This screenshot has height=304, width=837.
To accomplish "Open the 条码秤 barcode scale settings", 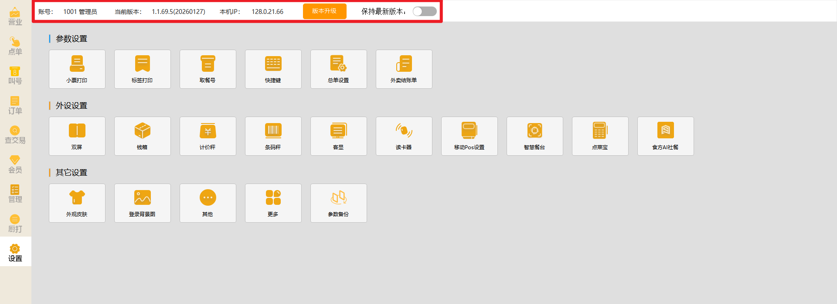I will (273, 136).
